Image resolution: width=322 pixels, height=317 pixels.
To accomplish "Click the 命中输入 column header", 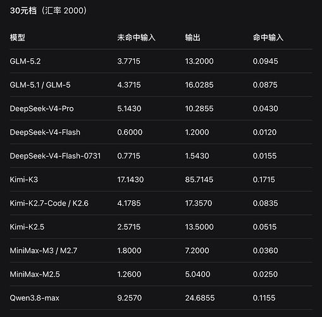I will pyautogui.click(x=268, y=37).
